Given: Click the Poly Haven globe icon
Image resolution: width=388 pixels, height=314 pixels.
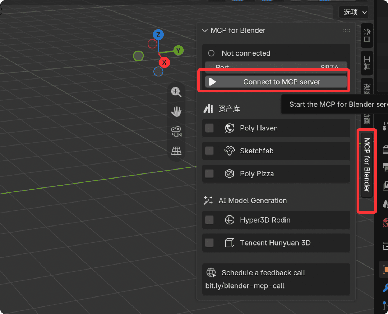Looking at the screenshot, I should (x=229, y=128).
